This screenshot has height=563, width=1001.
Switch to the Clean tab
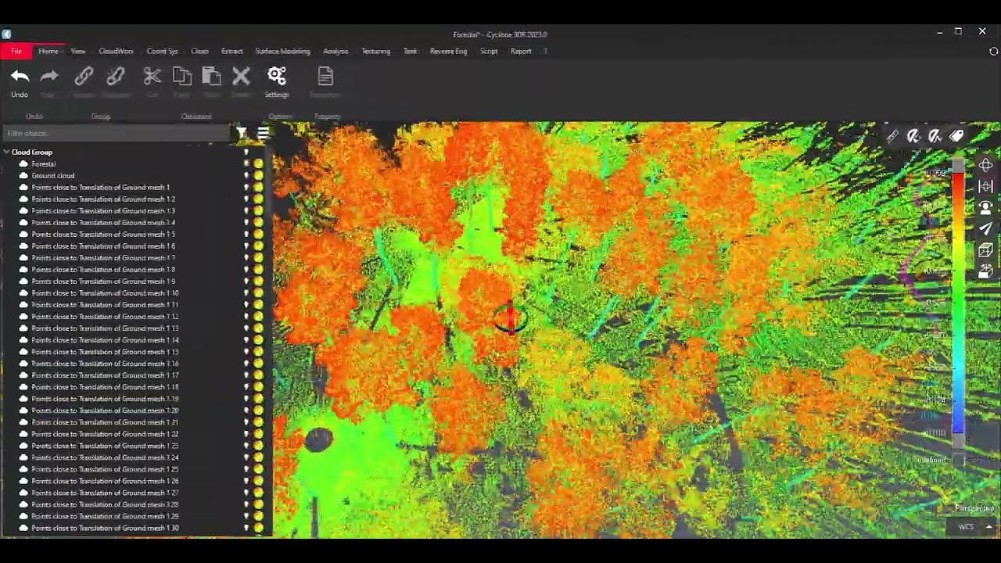(199, 51)
